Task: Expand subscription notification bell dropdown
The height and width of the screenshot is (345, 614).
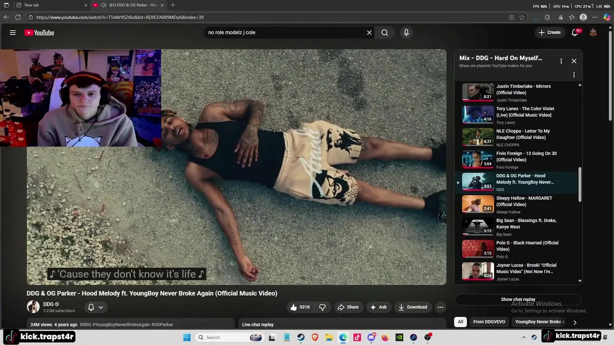Action: click(x=95, y=307)
